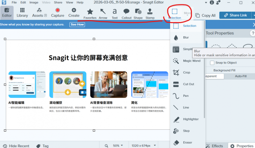
Task: Click the 简化 thumbnail image
Action: click(150, 84)
